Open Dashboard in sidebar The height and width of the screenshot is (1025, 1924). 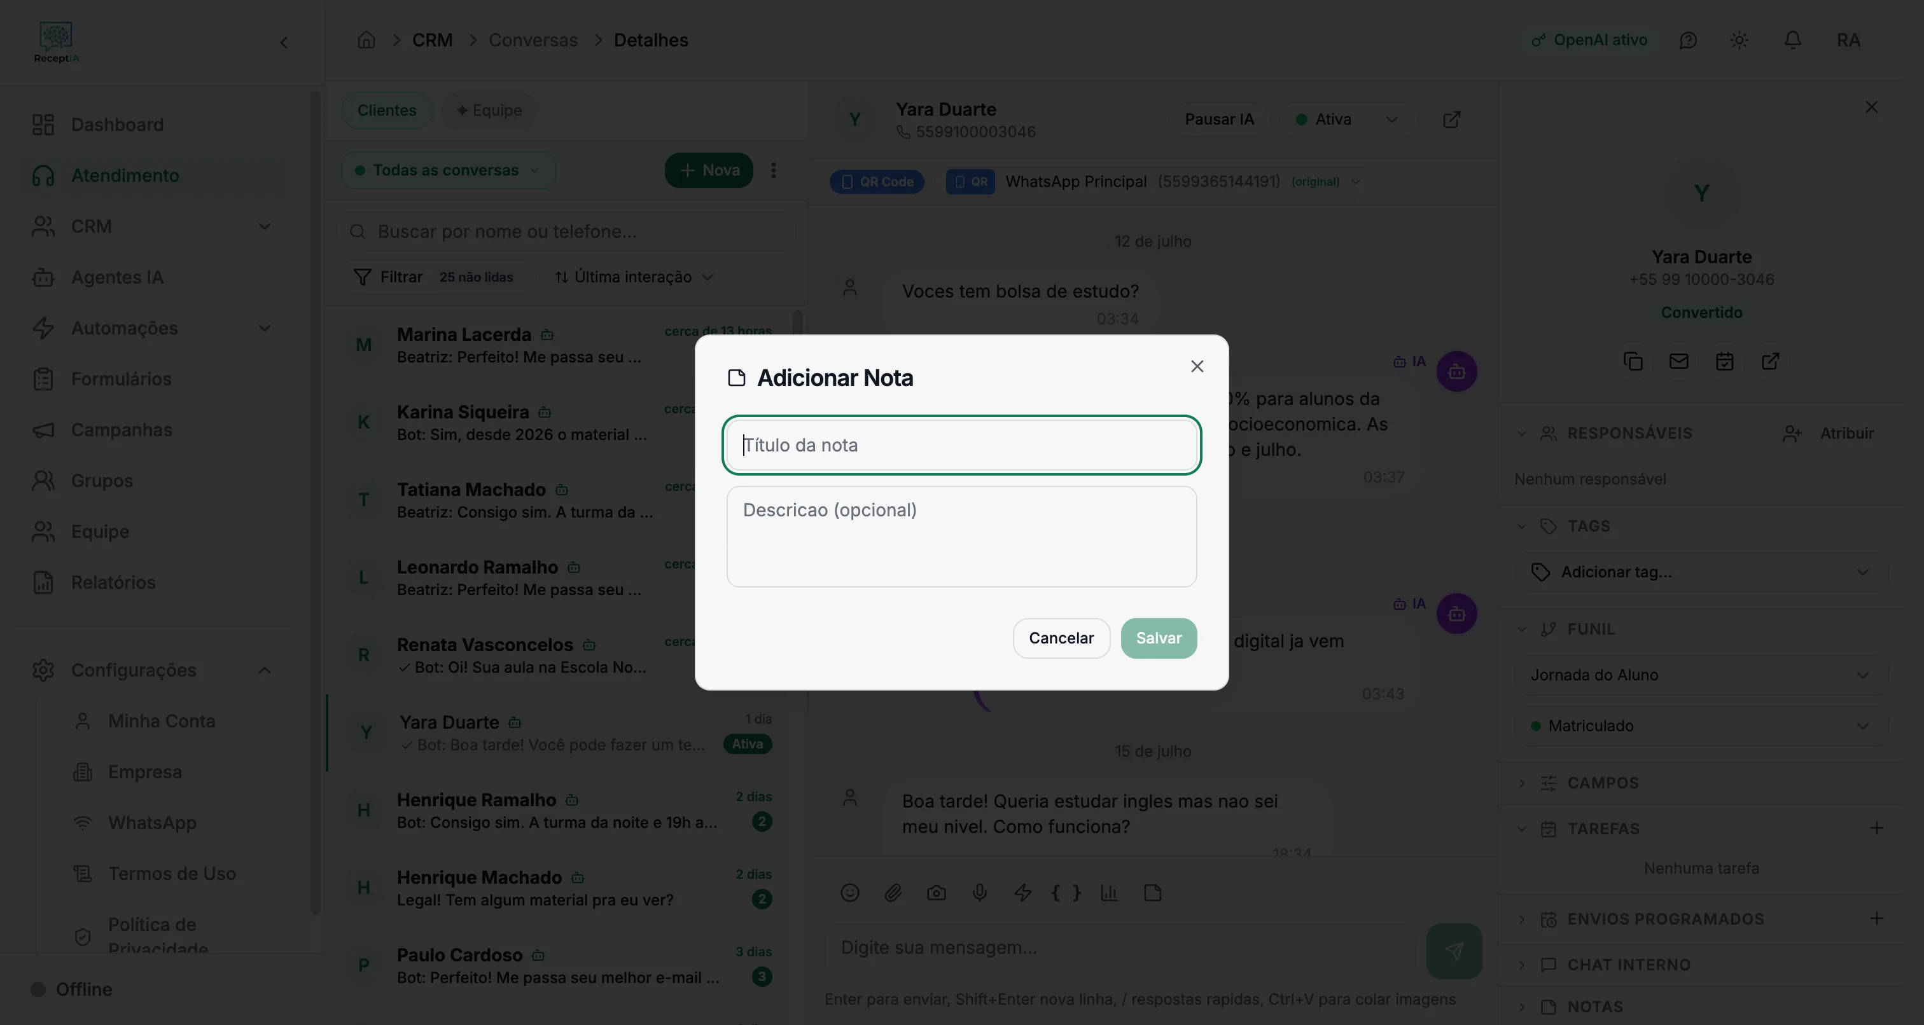tap(152, 125)
